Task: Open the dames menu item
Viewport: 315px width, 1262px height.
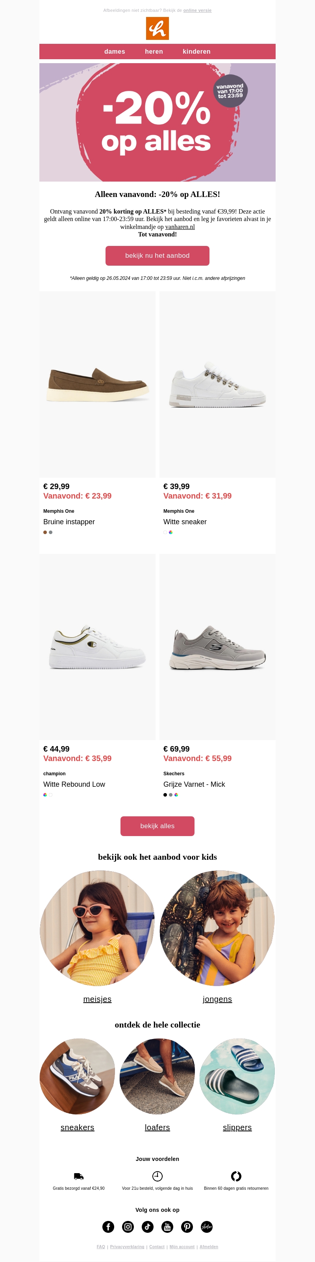Action: click(115, 51)
